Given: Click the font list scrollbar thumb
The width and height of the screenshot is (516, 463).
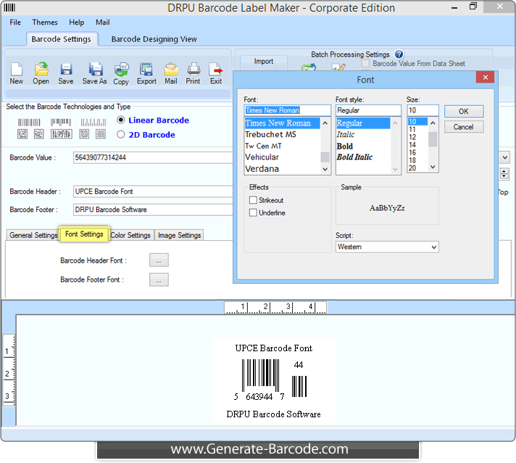Looking at the screenshot, I should tap(325, 157).
